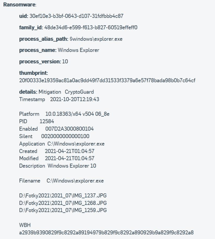Click the Enabled value 007D2A3000800104
Screen dimensions: 215x239
tap(69, 129)
